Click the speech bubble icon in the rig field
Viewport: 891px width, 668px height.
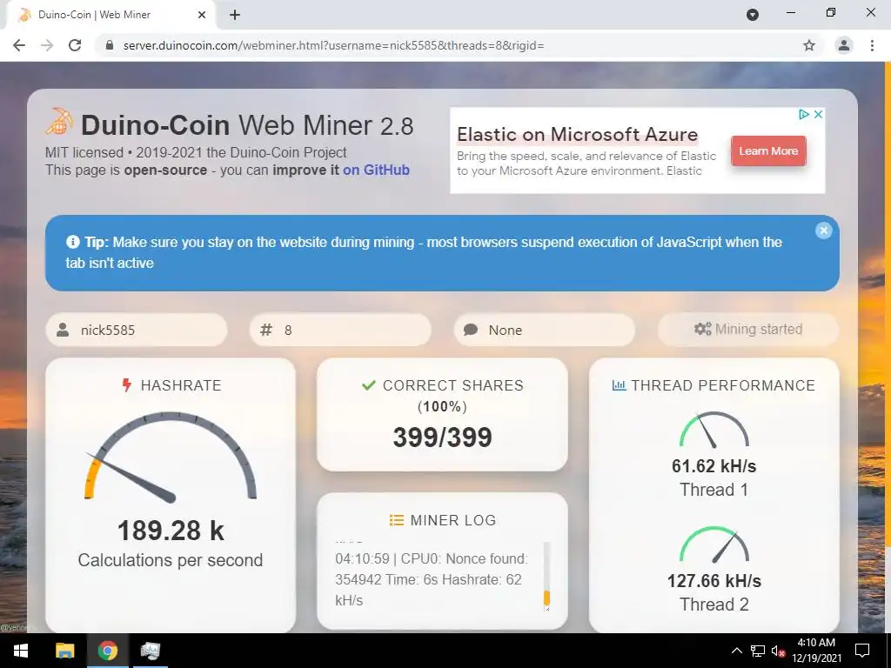pyautogui.click(x=471, y=330)
